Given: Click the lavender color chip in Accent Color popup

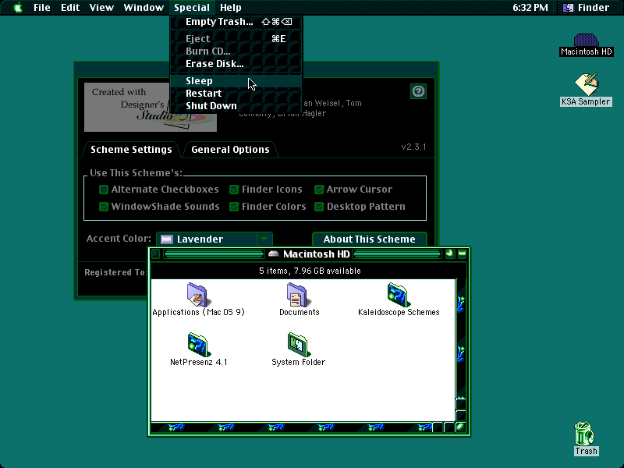Looking at the screenshot, I should click(167, 239).
